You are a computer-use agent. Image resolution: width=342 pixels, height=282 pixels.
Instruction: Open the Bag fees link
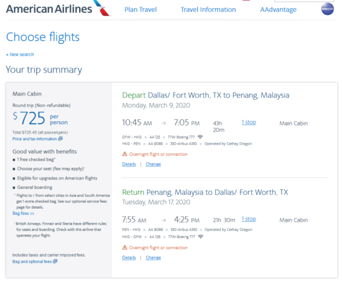[24, 213]
